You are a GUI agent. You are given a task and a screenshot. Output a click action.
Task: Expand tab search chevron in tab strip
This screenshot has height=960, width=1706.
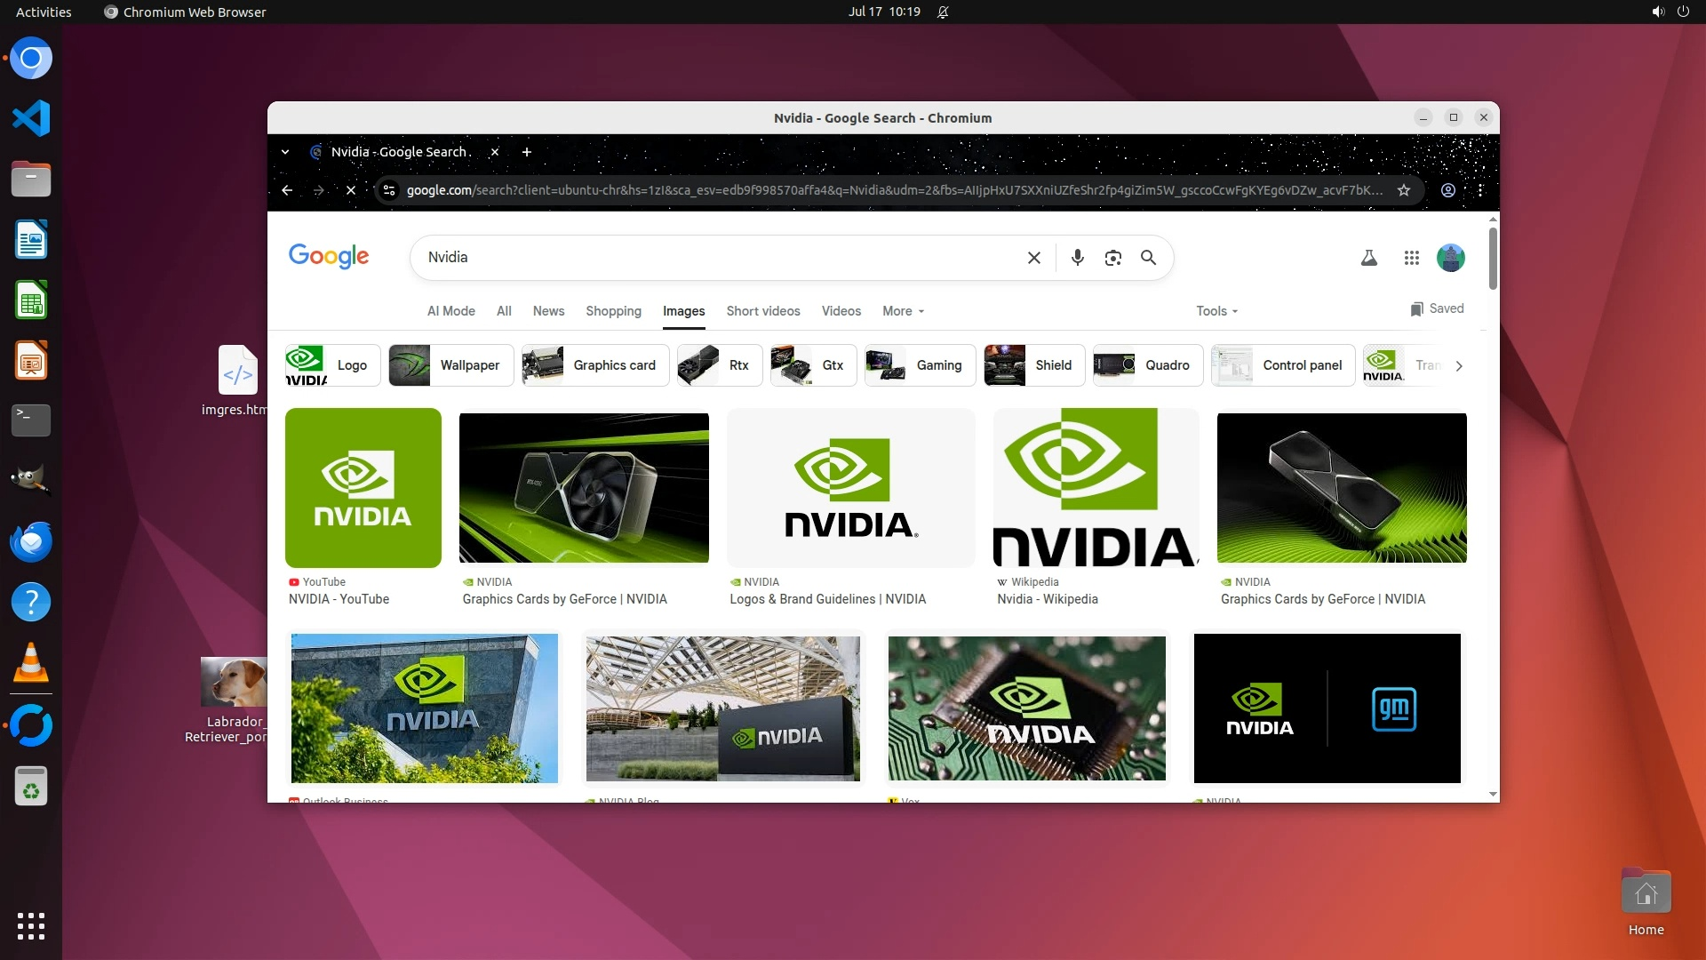(x=285, y=152)
